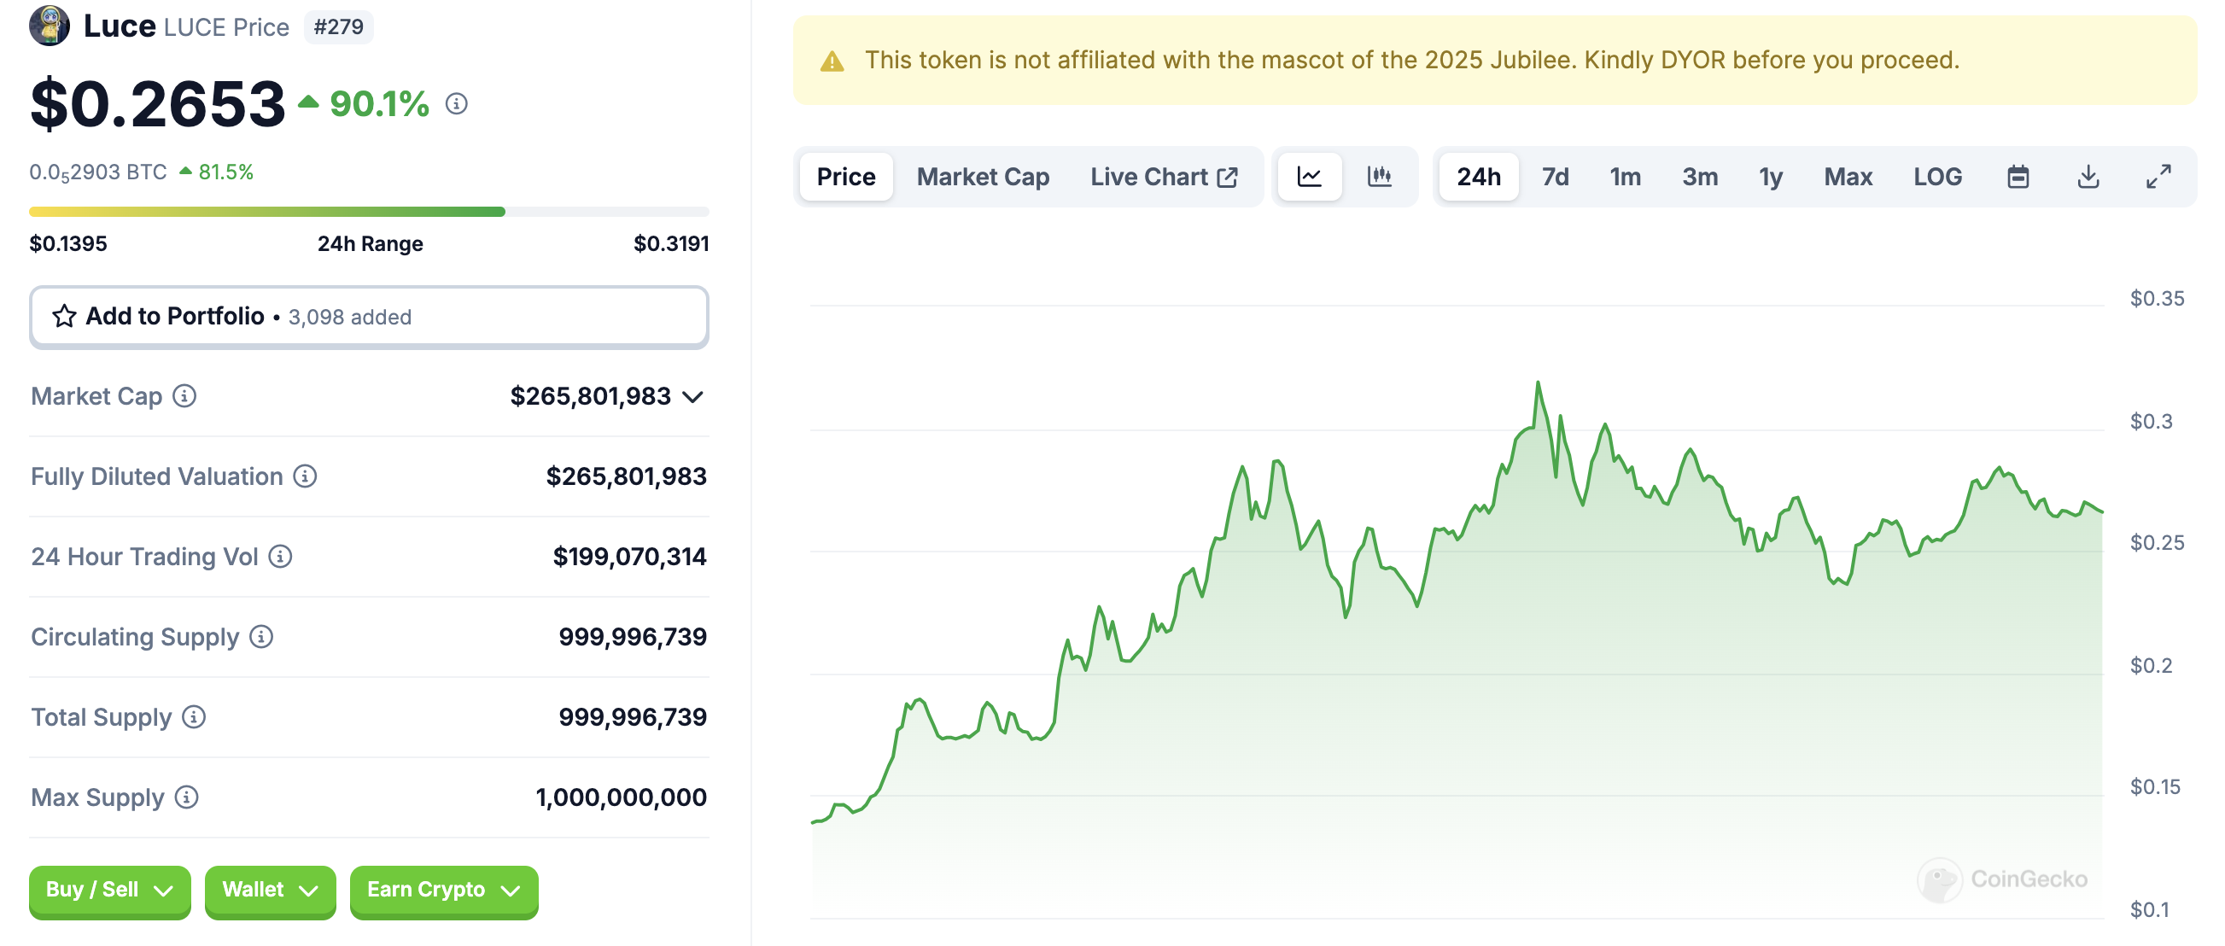The width and height of the screenshot is (2225, 946).
Task: Expand chart to fullscreen
Action: point(2158,177)
